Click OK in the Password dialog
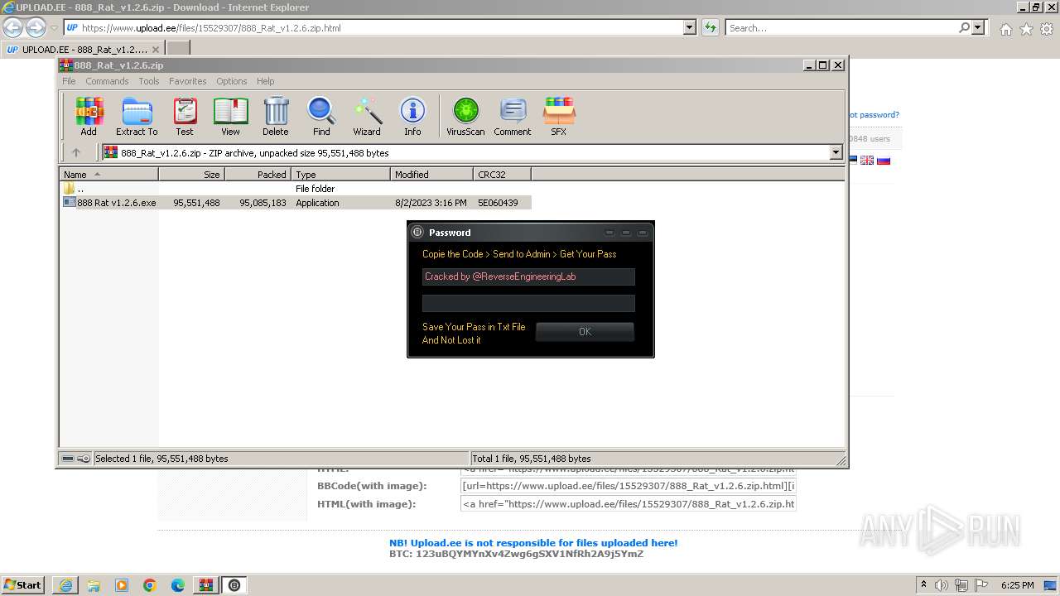 pos(585,331)
